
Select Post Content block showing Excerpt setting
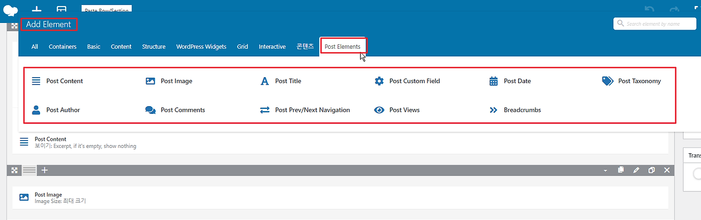click(340, 142)
